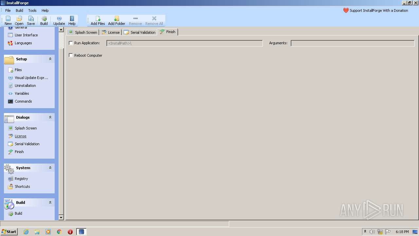
Task: Click the License link in sidebar
Action: [x=20, y=136]
